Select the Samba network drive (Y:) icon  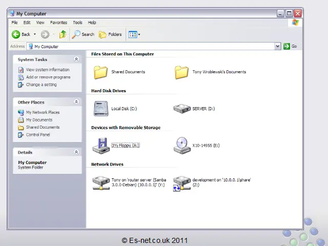(x=101, y=183)
